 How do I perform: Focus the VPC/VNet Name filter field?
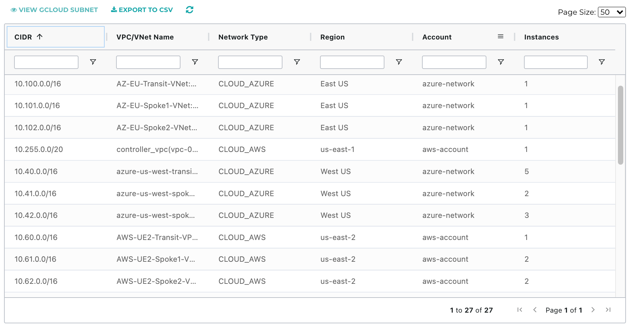148,62
